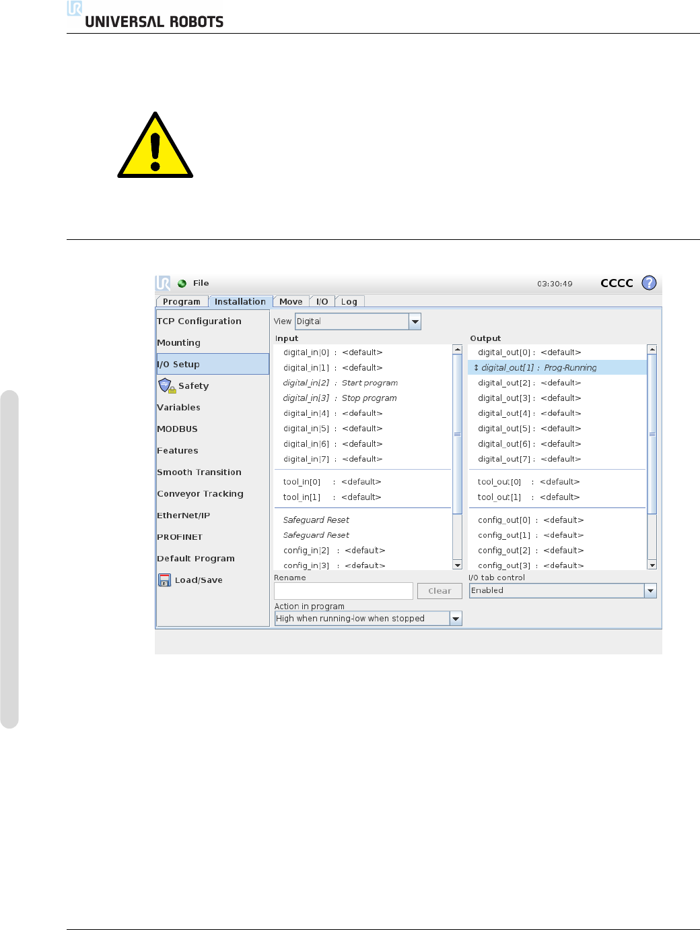
Task: Click the green status indicator icon
Action: click(x=182, y=284)
